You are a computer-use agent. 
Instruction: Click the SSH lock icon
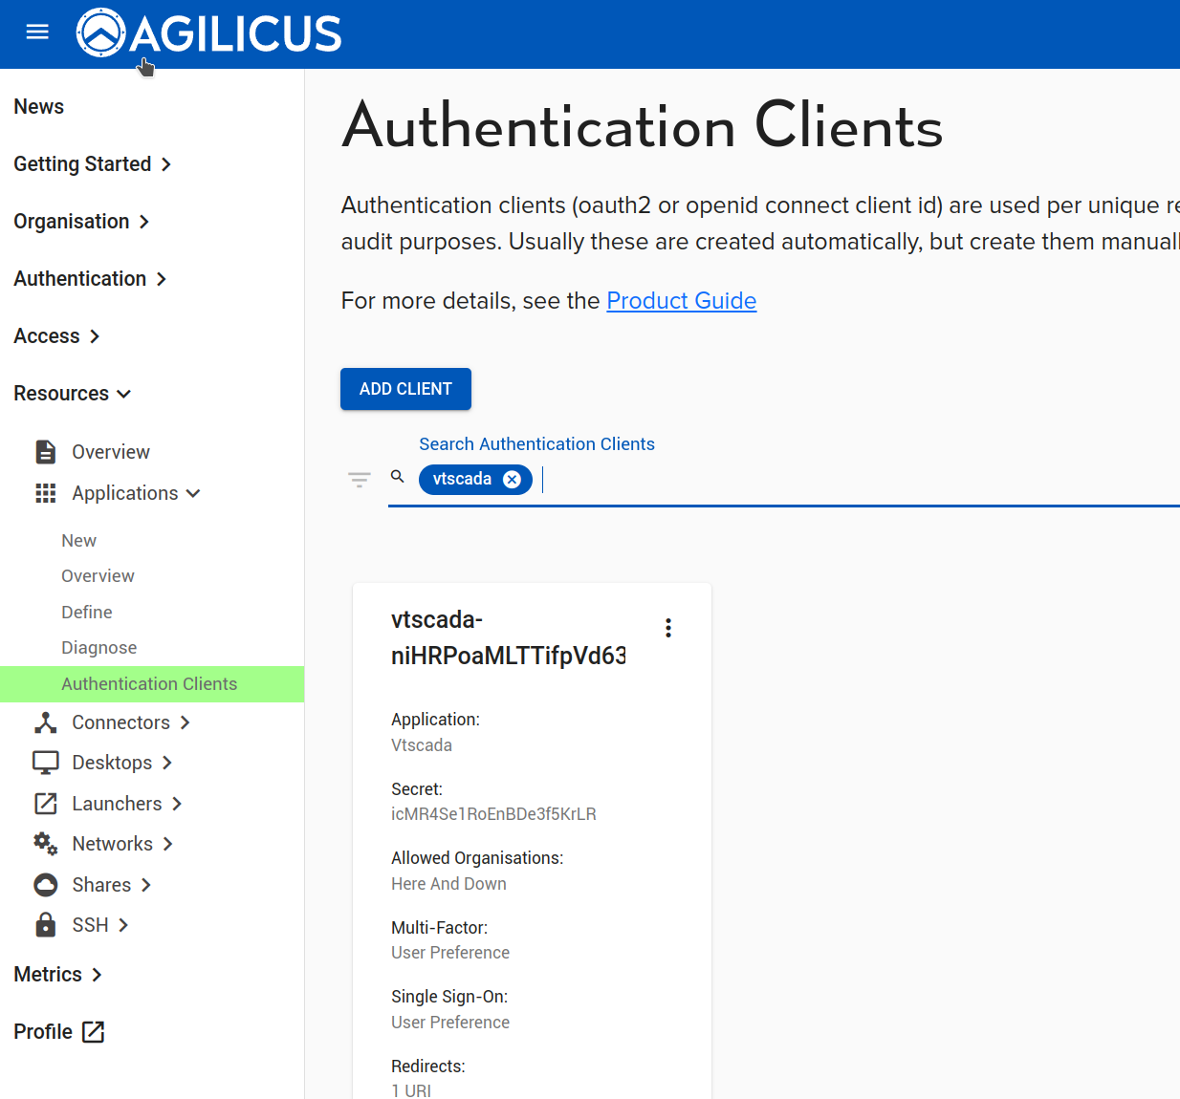point(45,925)
